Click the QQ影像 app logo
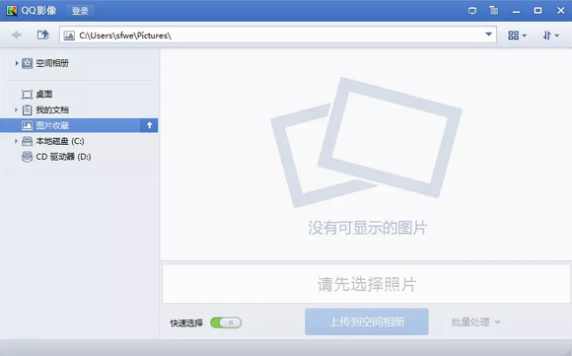This screenshot has width=572, height=356. (x=12, y=11)
